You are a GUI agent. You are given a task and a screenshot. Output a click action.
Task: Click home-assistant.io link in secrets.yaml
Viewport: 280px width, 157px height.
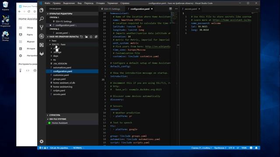(232, 20)
